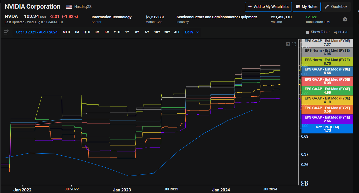Select the 6M time range

[x=107, y=32]
